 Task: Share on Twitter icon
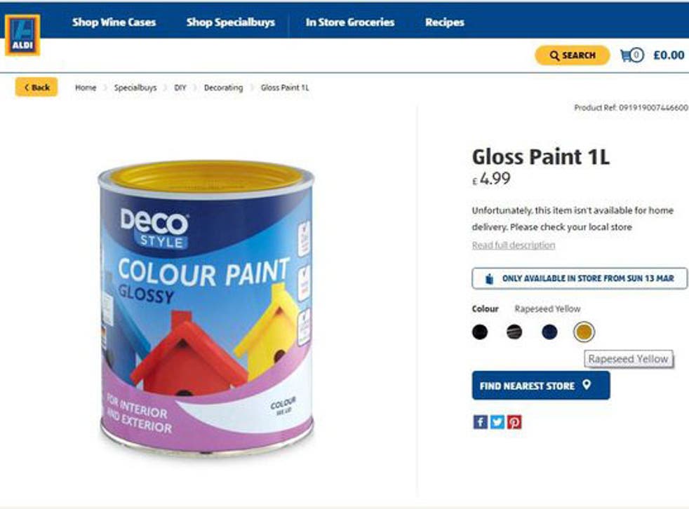click(497, 422)
